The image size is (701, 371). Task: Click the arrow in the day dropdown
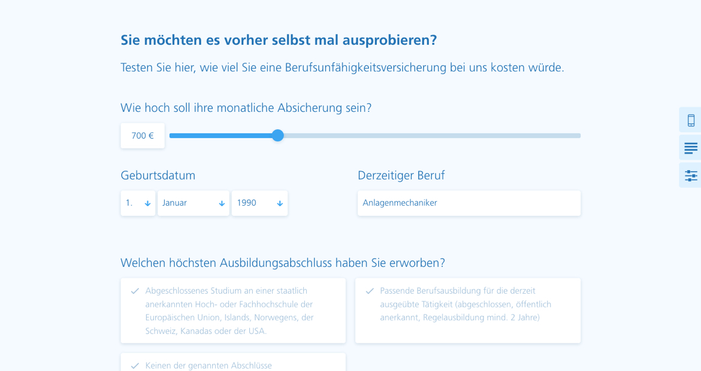pos(147,203)
